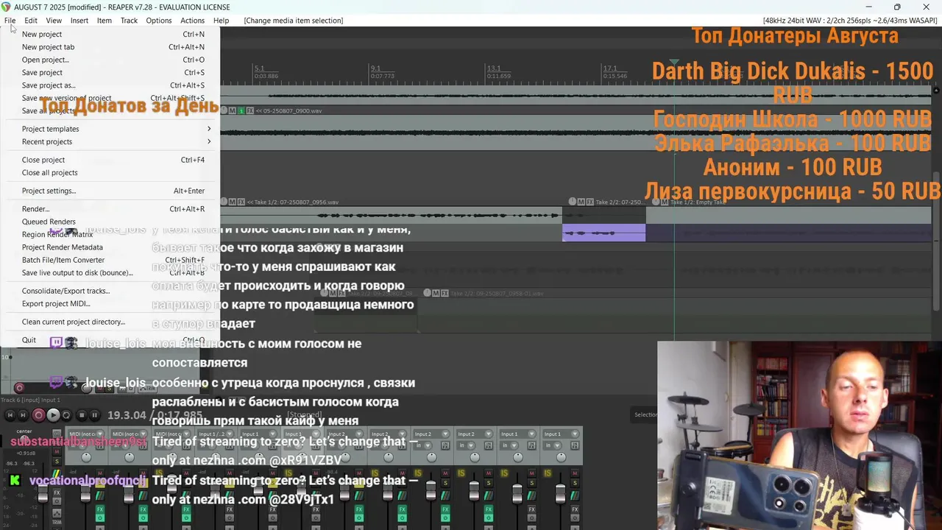This screenshot has width=942, height=530.
Task: Open FX on second strip from the right
Action: 531,509
